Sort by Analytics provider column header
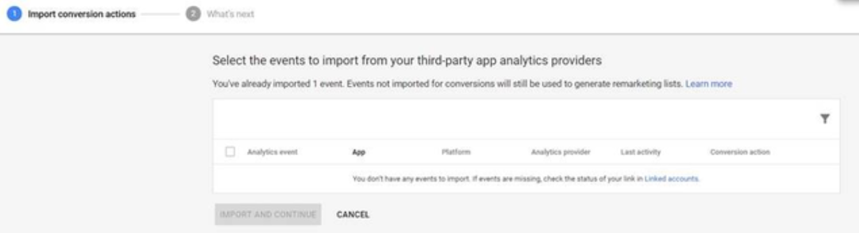 (561, 152)
